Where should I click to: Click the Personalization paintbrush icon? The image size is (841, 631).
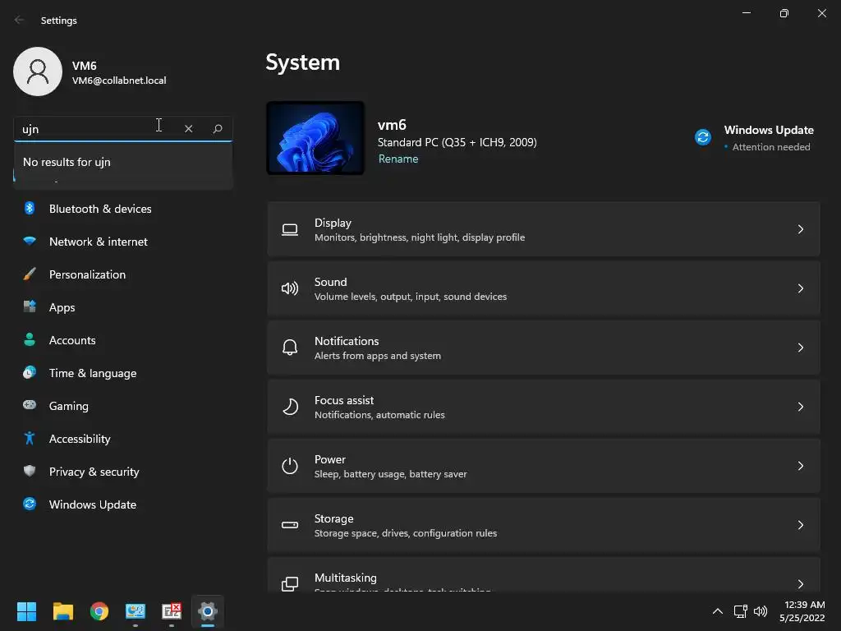[30, 274]
